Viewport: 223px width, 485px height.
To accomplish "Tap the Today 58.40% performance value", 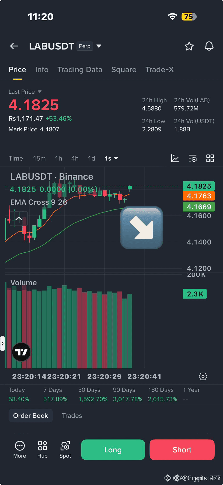I will click(19, 399).
